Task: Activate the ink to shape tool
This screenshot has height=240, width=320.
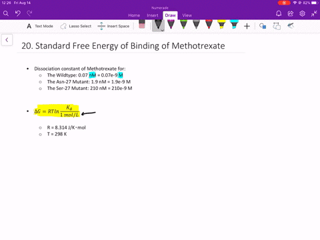Action: (277, 26)
